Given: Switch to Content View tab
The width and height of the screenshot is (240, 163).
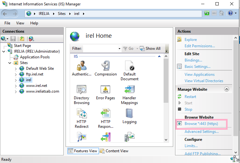Looking at the screenshot, I should 114,151.
